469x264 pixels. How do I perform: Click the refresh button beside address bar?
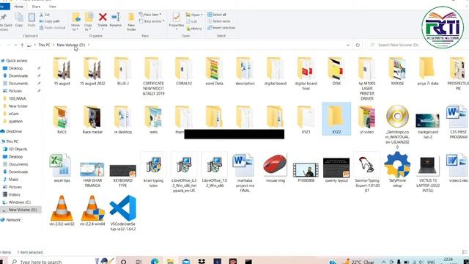tap(358, 45)
